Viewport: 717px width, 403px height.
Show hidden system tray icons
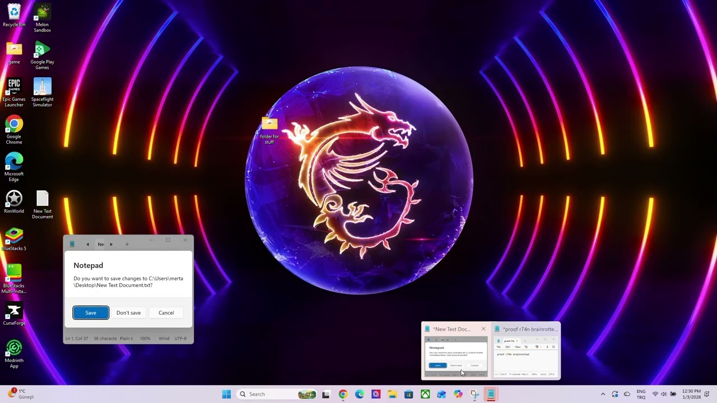[603, 394]
